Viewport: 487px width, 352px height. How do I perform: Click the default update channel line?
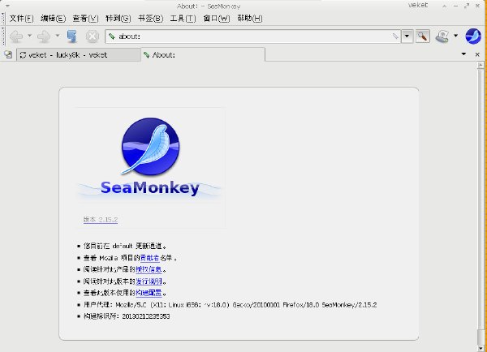[125, 246]
